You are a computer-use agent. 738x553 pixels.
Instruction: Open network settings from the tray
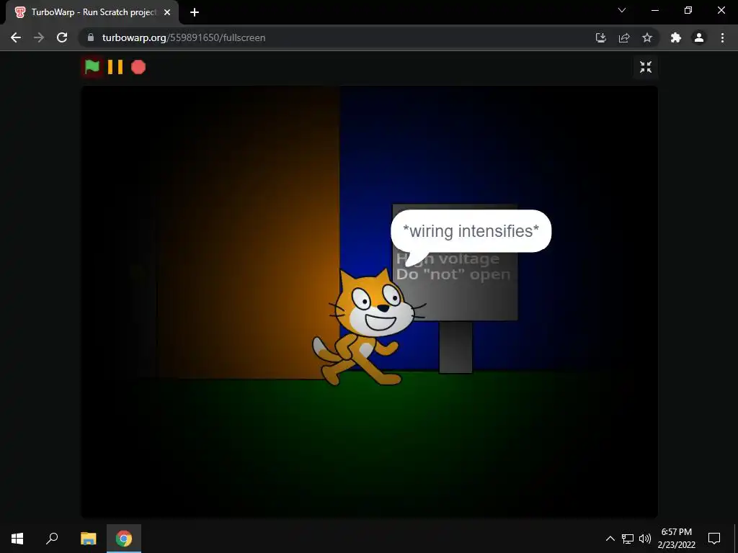628,539
